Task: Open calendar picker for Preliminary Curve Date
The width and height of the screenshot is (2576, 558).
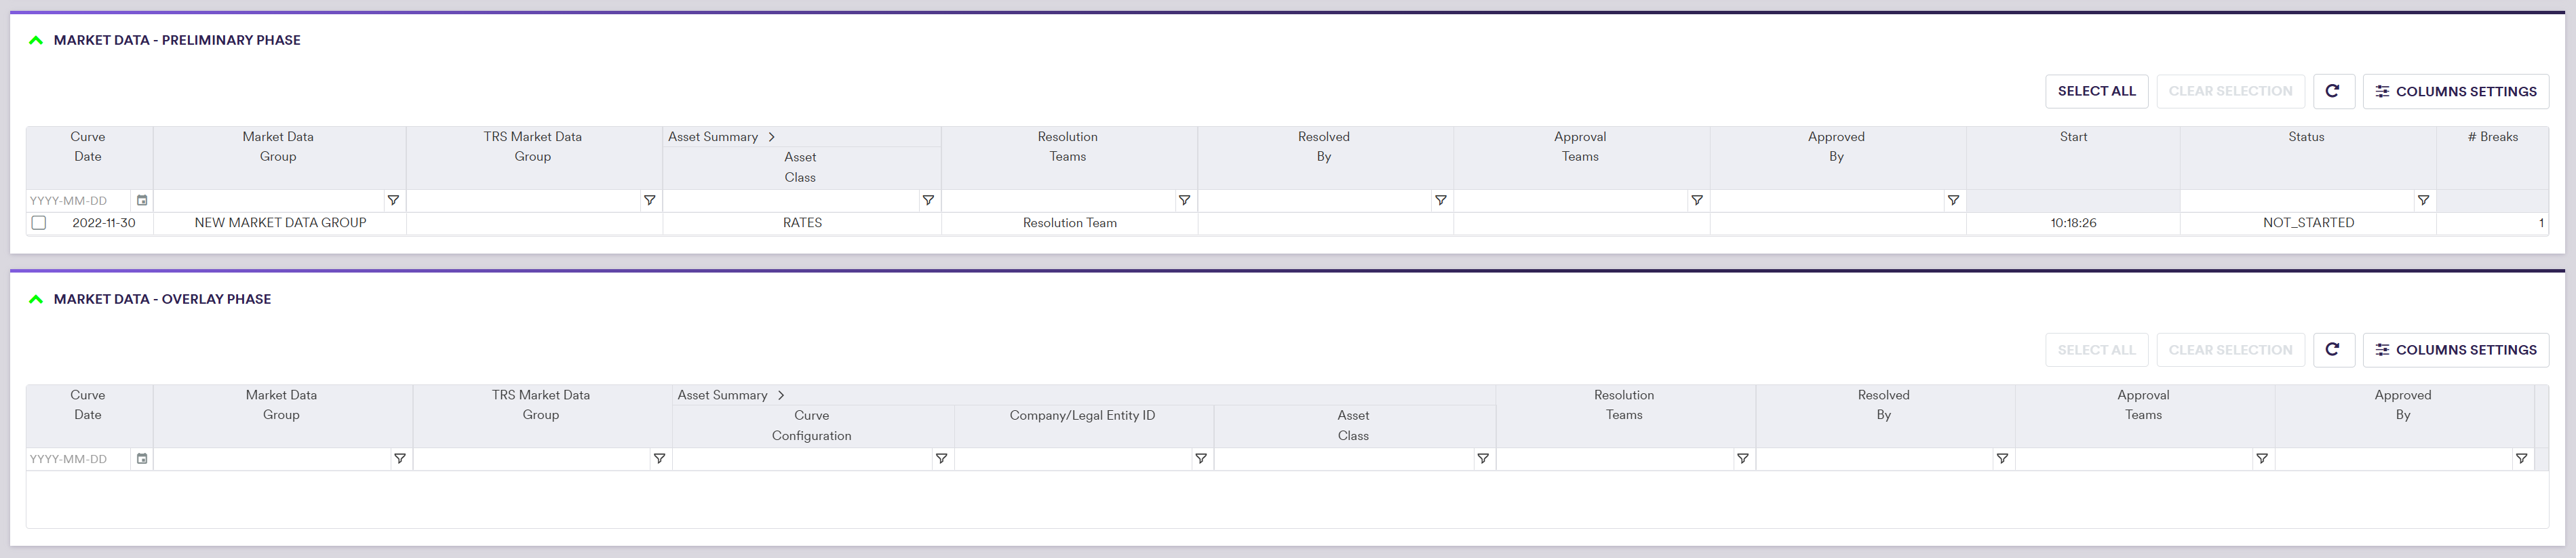Action: [142, 201]
